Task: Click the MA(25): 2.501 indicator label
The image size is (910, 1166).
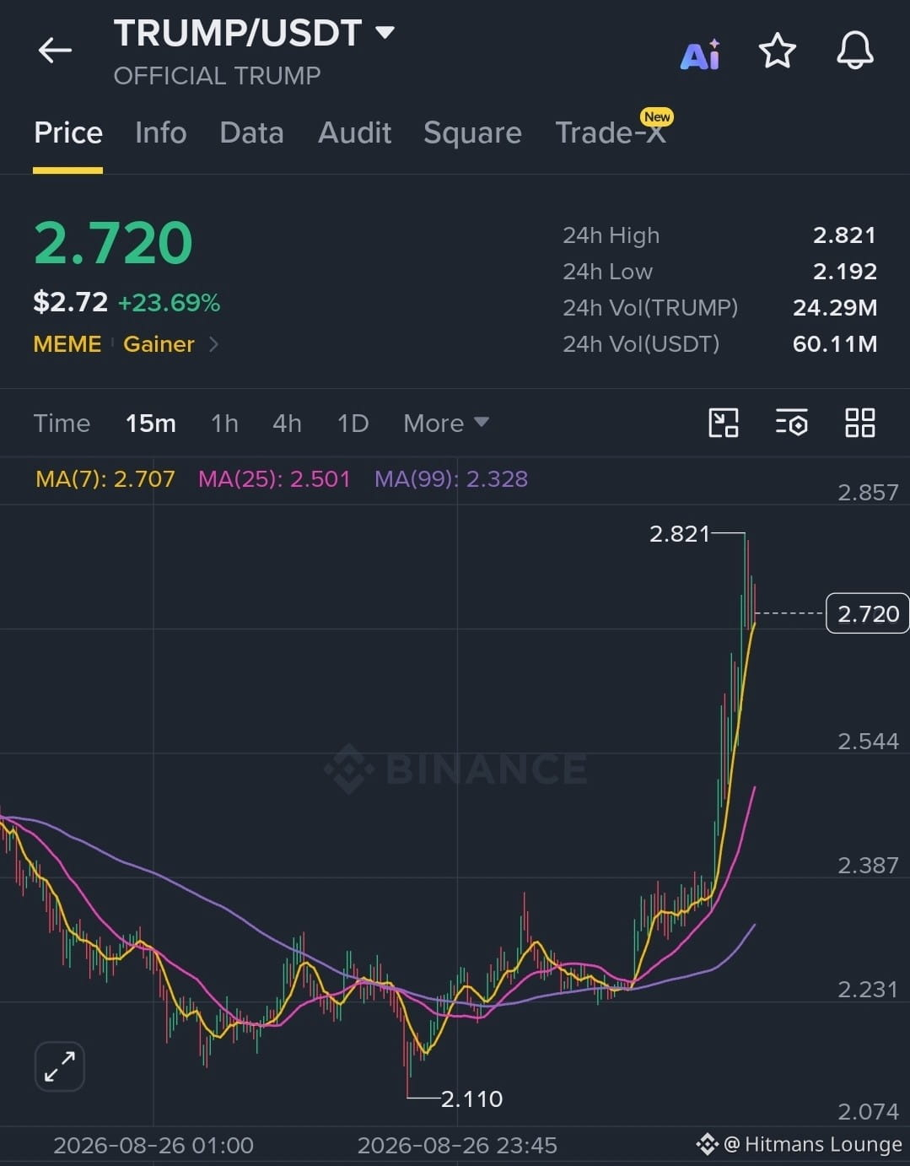Action: coord(274,479)
